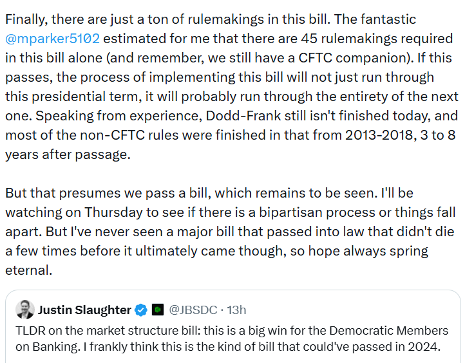Viewport: 465px width, 363px height.
Task: Click the green square affiliation badge
Action: click(x=158, y=310)
